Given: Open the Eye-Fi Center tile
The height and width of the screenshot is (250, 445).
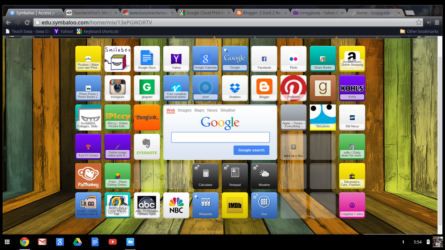Looking at the screenshot, I should (x=88, y=147).
